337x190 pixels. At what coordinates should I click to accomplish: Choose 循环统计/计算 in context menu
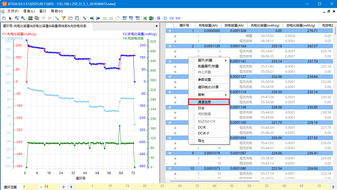(208, 87)
